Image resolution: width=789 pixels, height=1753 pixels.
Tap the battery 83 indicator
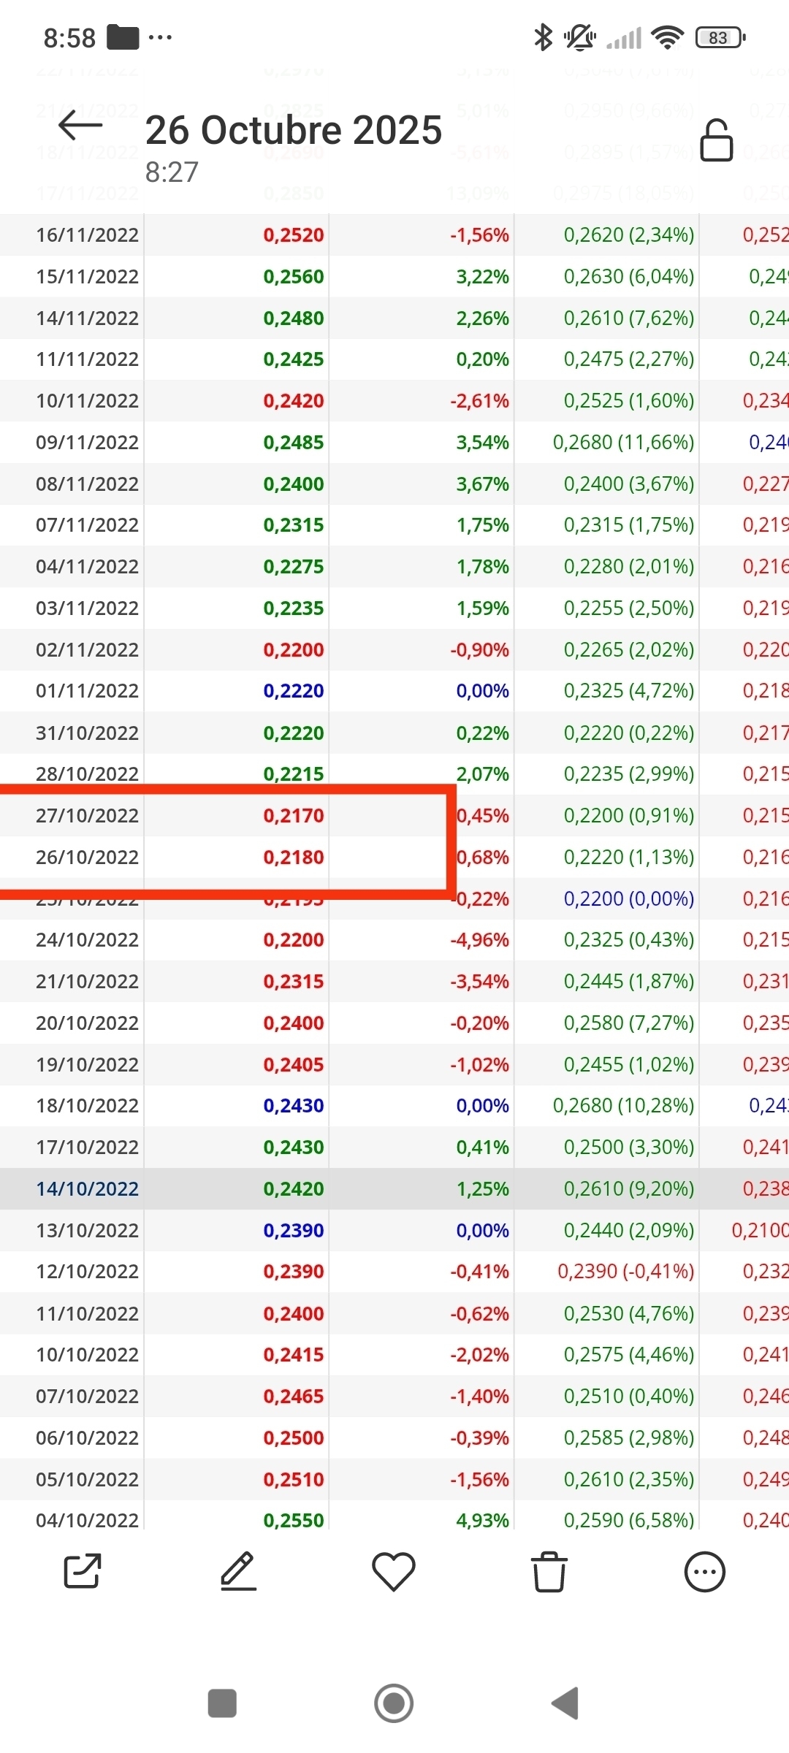[720, 37]
